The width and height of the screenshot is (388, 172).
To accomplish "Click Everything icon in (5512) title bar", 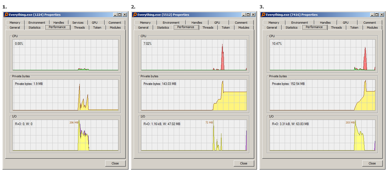I will point(135,15).
